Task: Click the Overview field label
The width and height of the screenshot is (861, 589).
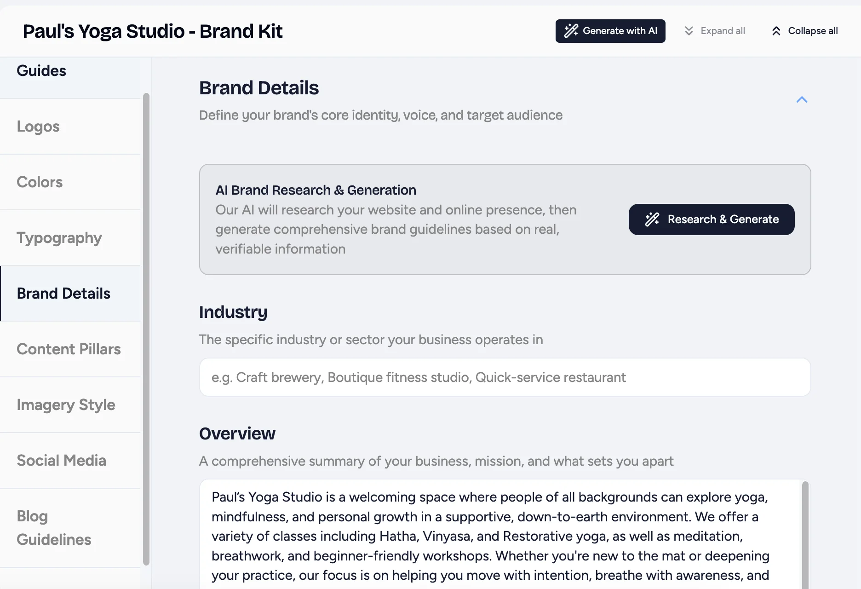Action: tap(237, 433)
